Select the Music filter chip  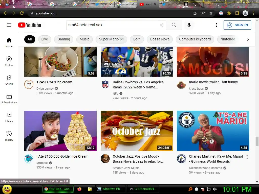click(84, 39)
